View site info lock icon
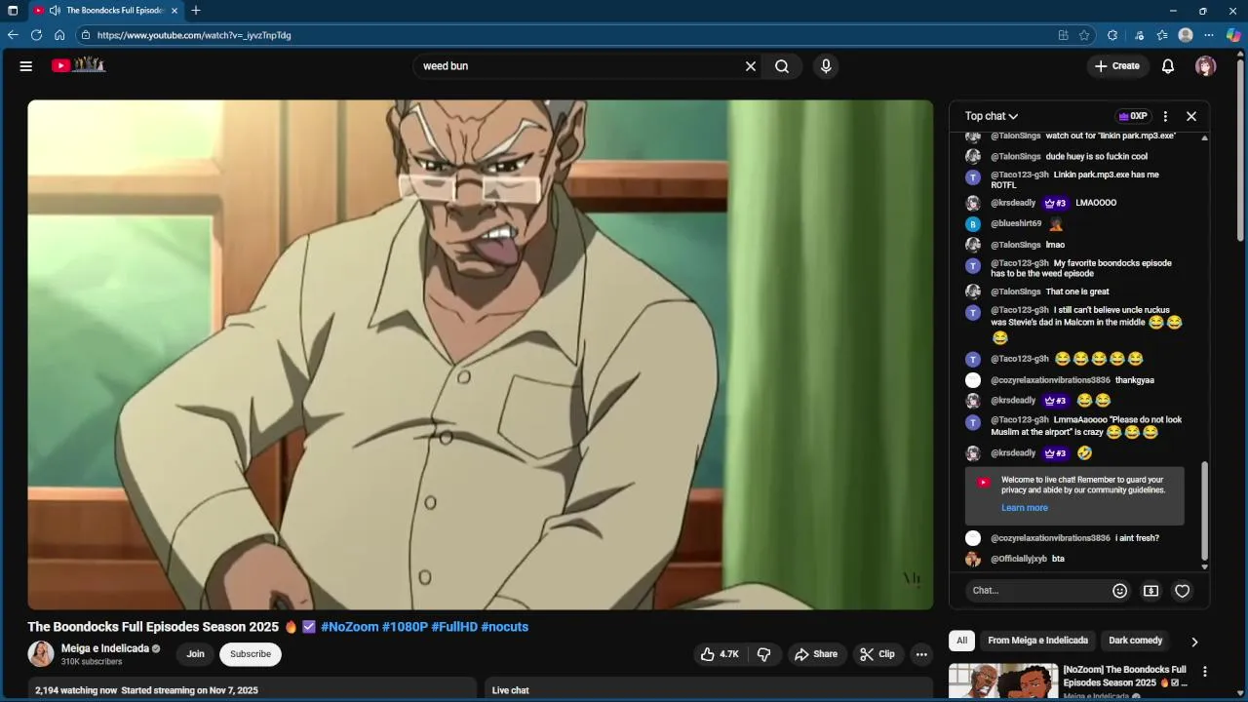The height and width of the screenshot is (702, 1248). click(86, 35)
